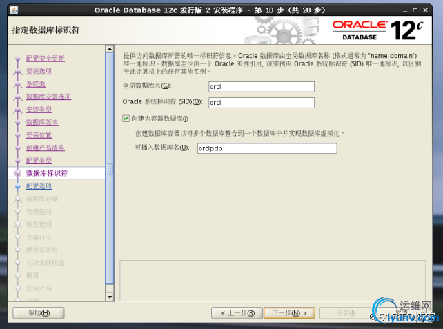Jump to the 安装类型 step

click(x=39, y=109)
